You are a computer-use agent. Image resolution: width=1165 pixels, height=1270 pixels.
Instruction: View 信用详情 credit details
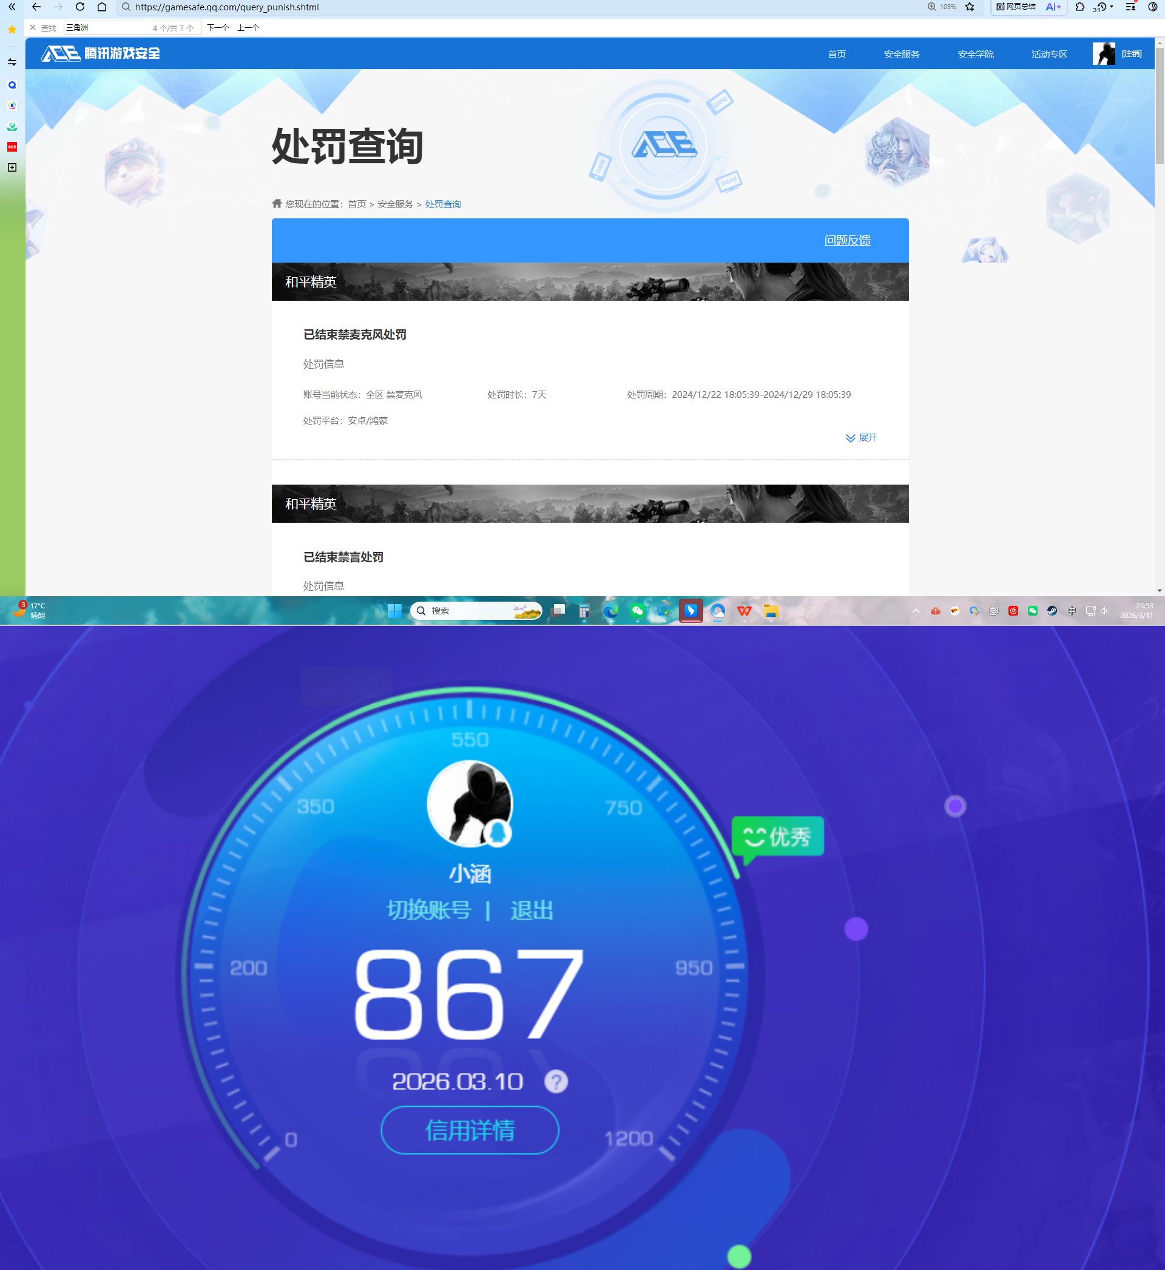(x=470, y=1130)
